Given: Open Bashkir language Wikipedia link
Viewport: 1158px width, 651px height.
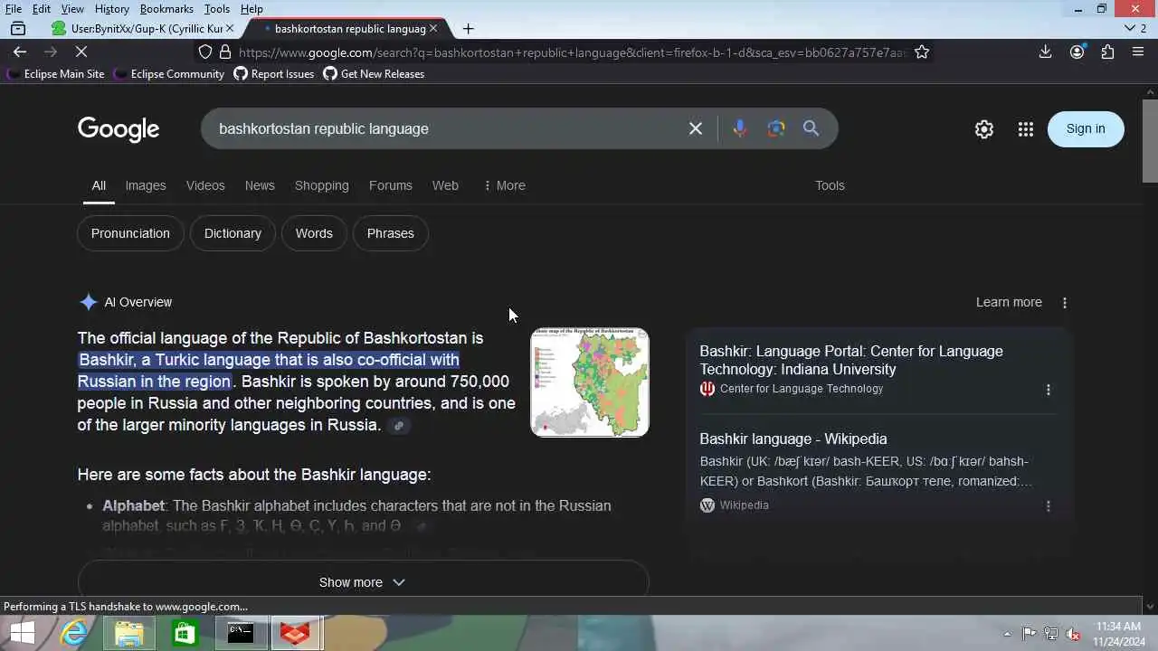Looking at the screenshot, I should (793, 439).
